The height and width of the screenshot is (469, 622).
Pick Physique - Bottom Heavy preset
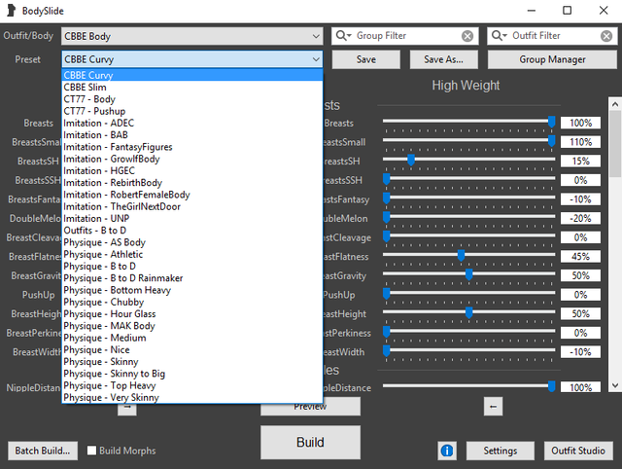click(x=192, y=290)
